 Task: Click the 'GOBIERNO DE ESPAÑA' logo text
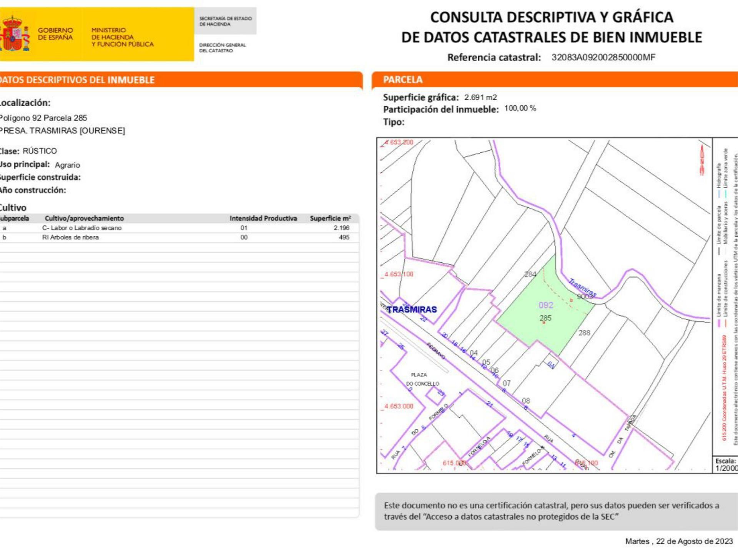tap(55, 34)
